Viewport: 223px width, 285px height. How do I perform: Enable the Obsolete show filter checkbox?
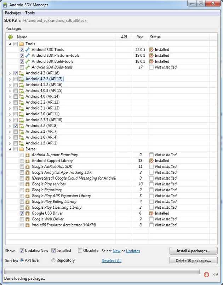80,251
